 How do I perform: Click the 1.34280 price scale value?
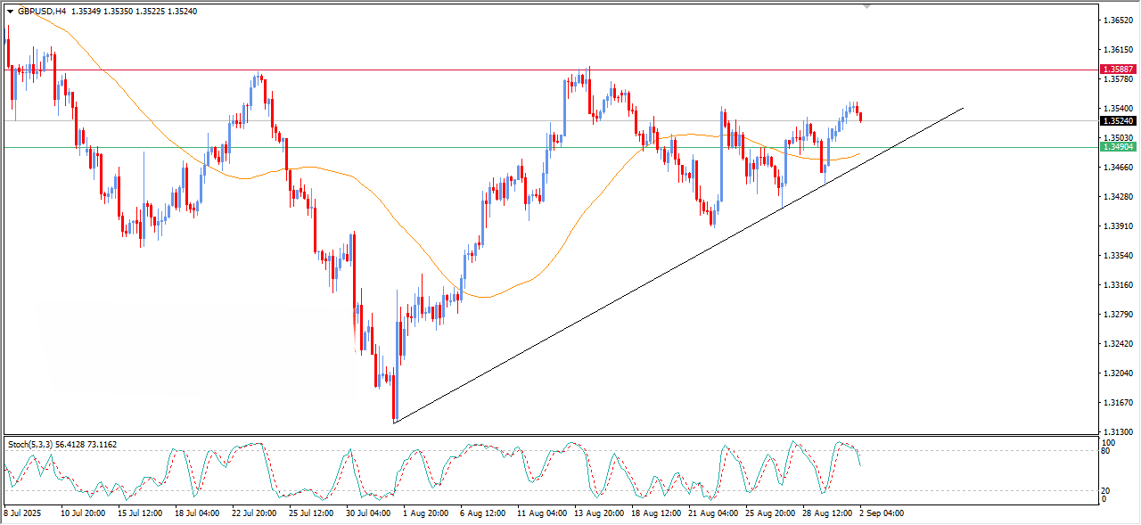click(x=1118, y=196)
